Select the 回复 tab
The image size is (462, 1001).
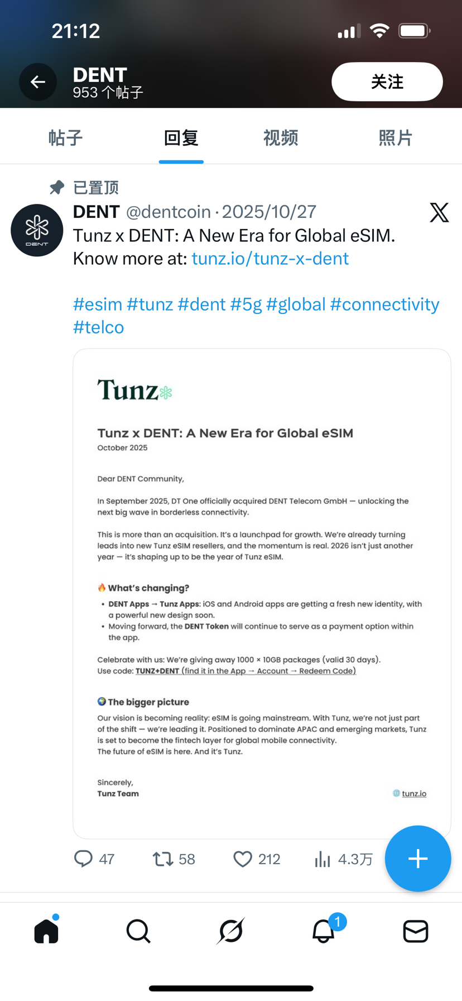coord(181,138)
